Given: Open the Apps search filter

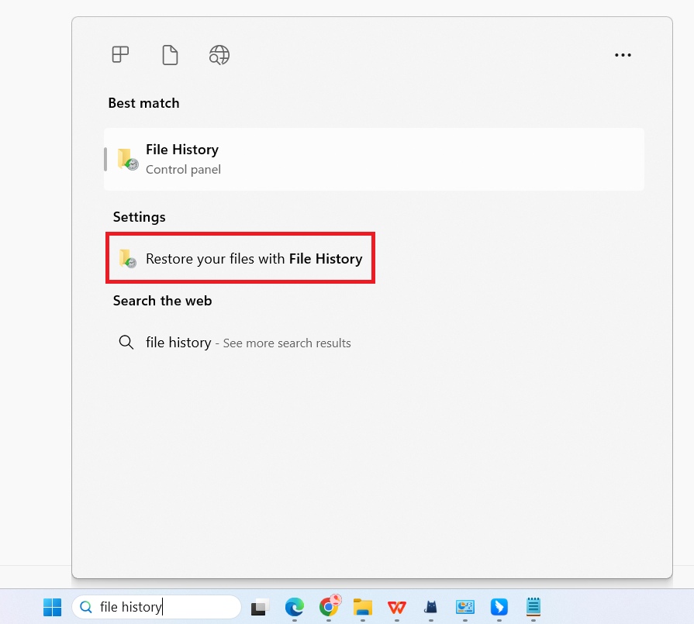Looking at the screenshot, I should pyautogui.click(x=120, y=54).
